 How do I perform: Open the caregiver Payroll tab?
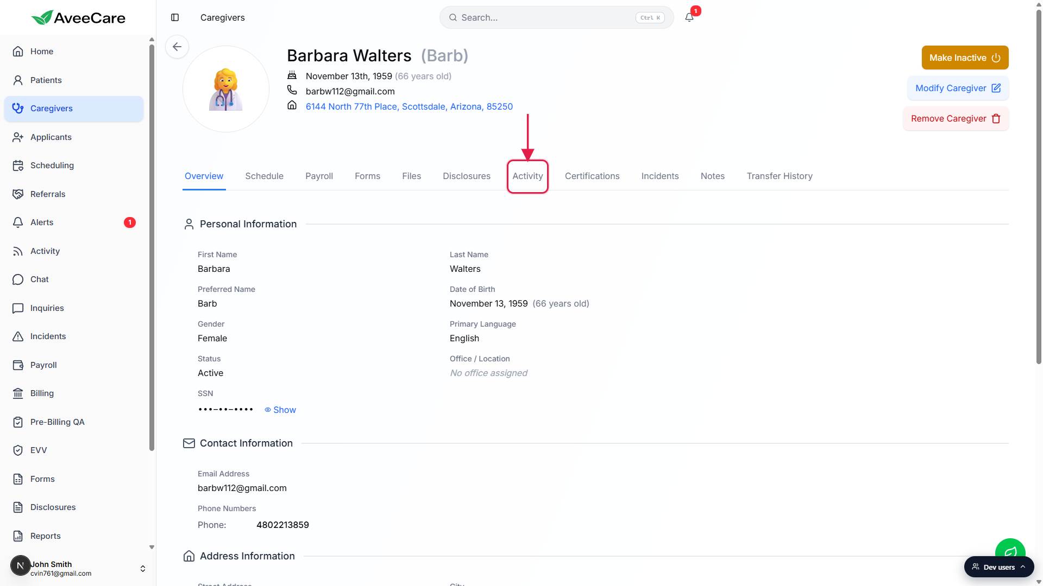pos(319,176)
